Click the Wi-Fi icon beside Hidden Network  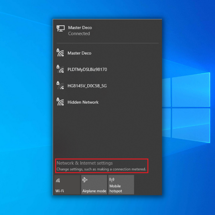coord(60,102)
